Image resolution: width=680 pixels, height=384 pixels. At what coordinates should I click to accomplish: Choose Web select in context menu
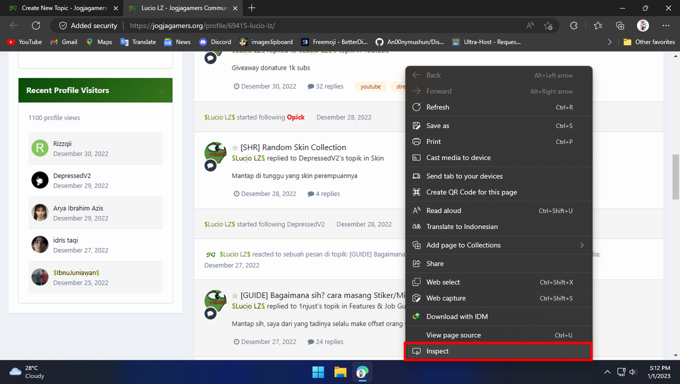[498, 282]
